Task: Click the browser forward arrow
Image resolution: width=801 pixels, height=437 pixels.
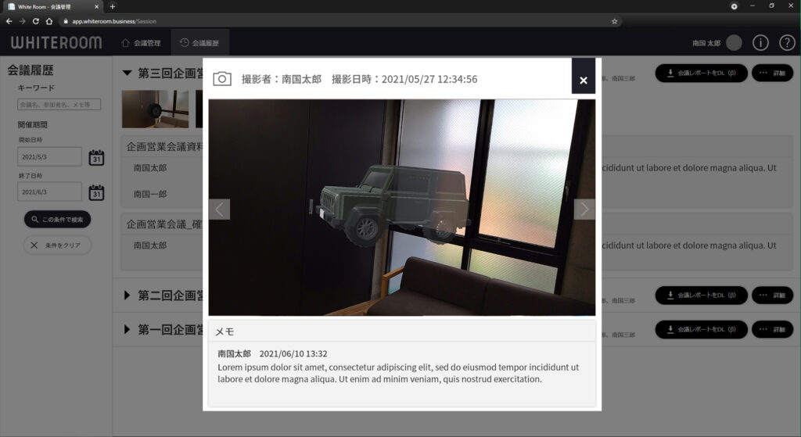Action: coord(22,21)
